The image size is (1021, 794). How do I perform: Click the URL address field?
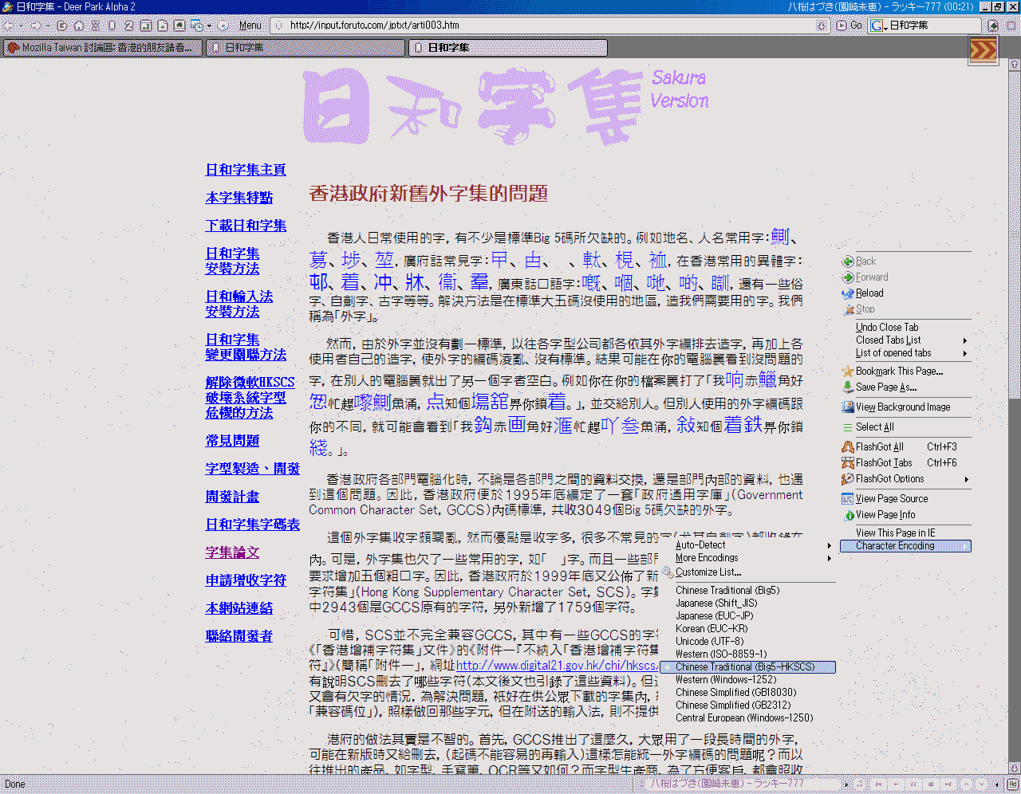click(542, 26)
